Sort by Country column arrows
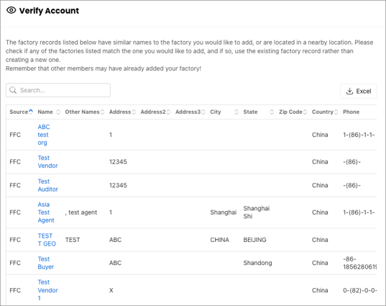 pyautogui.click(x=336, y=112)
